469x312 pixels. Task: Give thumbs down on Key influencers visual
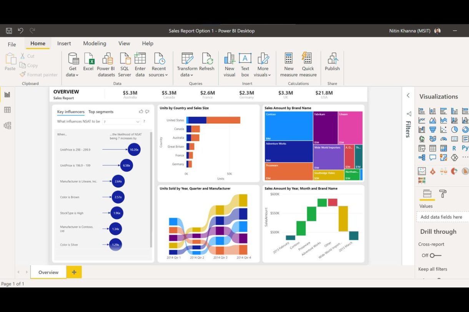(147, 112)
